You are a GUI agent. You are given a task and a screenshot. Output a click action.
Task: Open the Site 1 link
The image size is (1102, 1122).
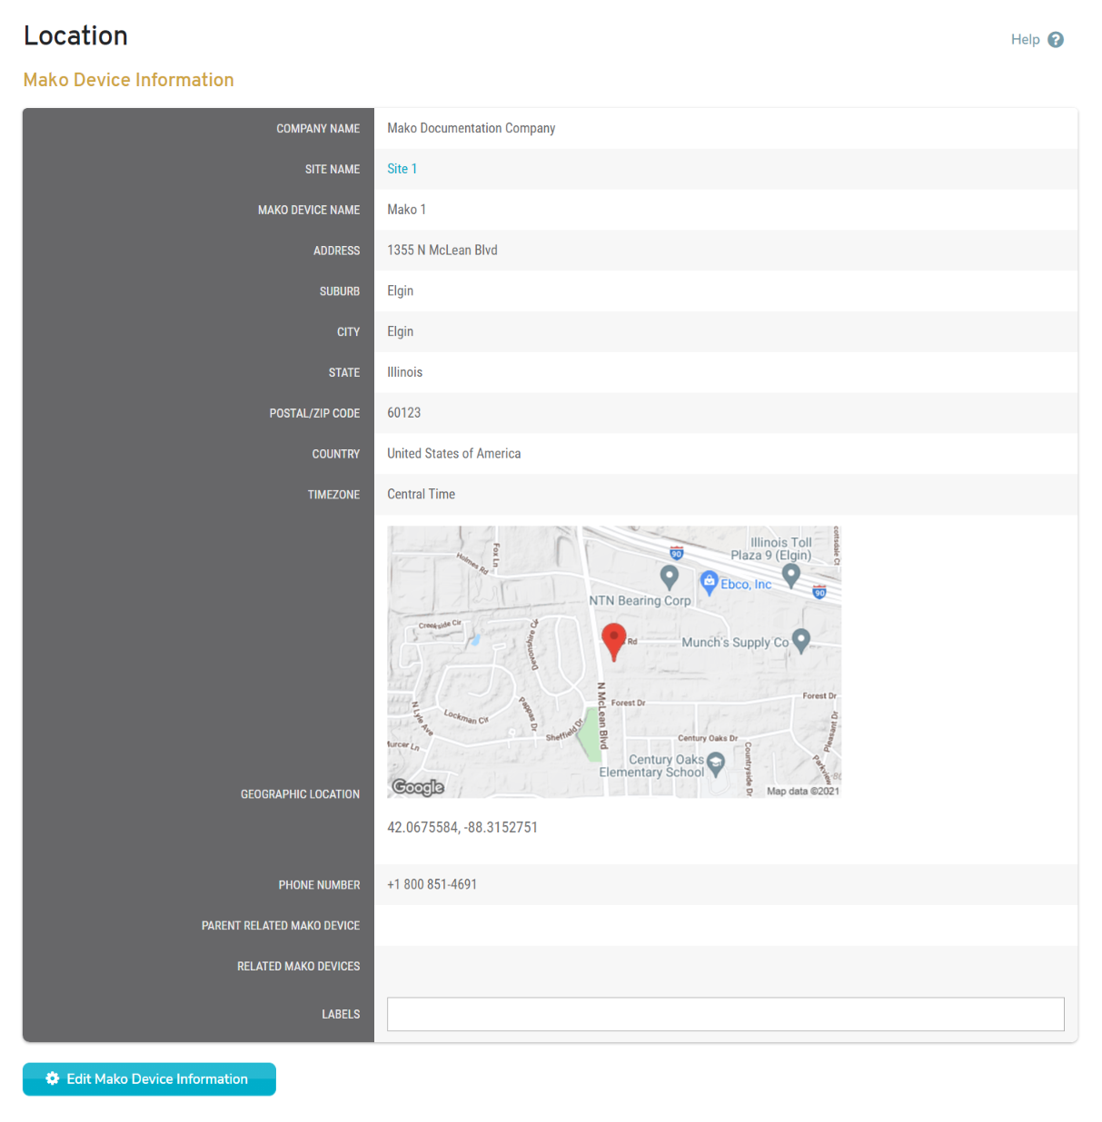402,169
